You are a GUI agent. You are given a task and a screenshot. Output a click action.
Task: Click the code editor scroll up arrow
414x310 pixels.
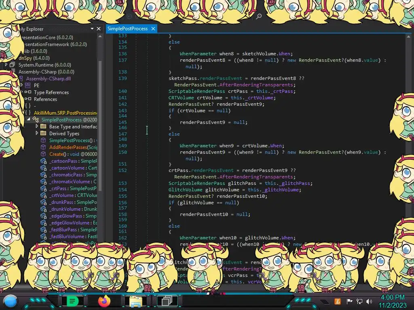pyautogui.click(x=408, y=37)
